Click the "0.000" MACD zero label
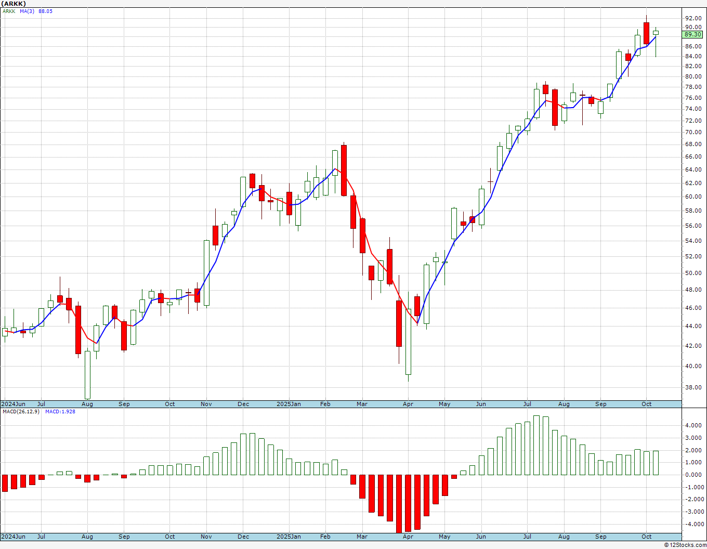 coord(694,475)
